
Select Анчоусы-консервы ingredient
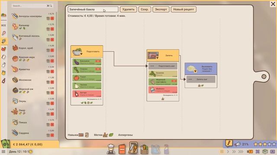click(33, 16)
